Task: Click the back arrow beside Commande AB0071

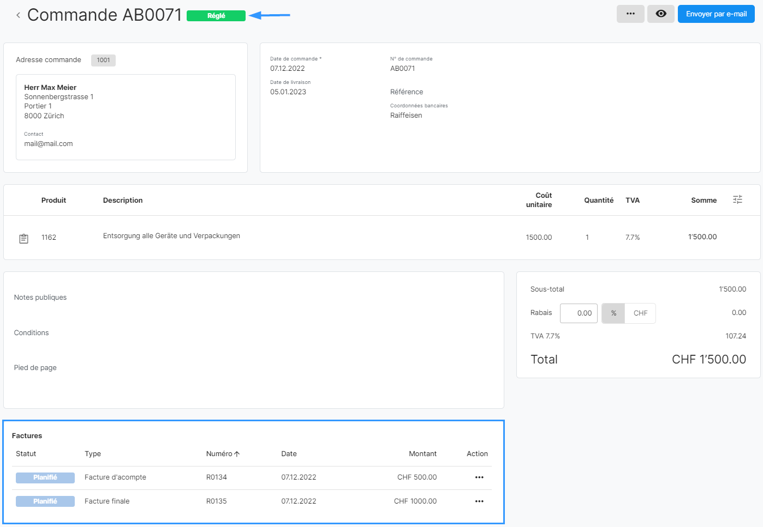Action: click(x=18, y=15)
